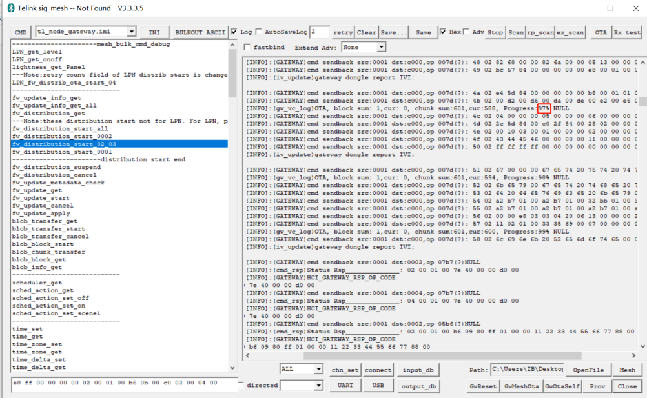
Task: Click the INI button
Action: (154, 32)
